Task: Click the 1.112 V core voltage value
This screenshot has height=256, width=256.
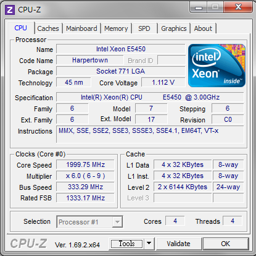Action: point(163,82)
